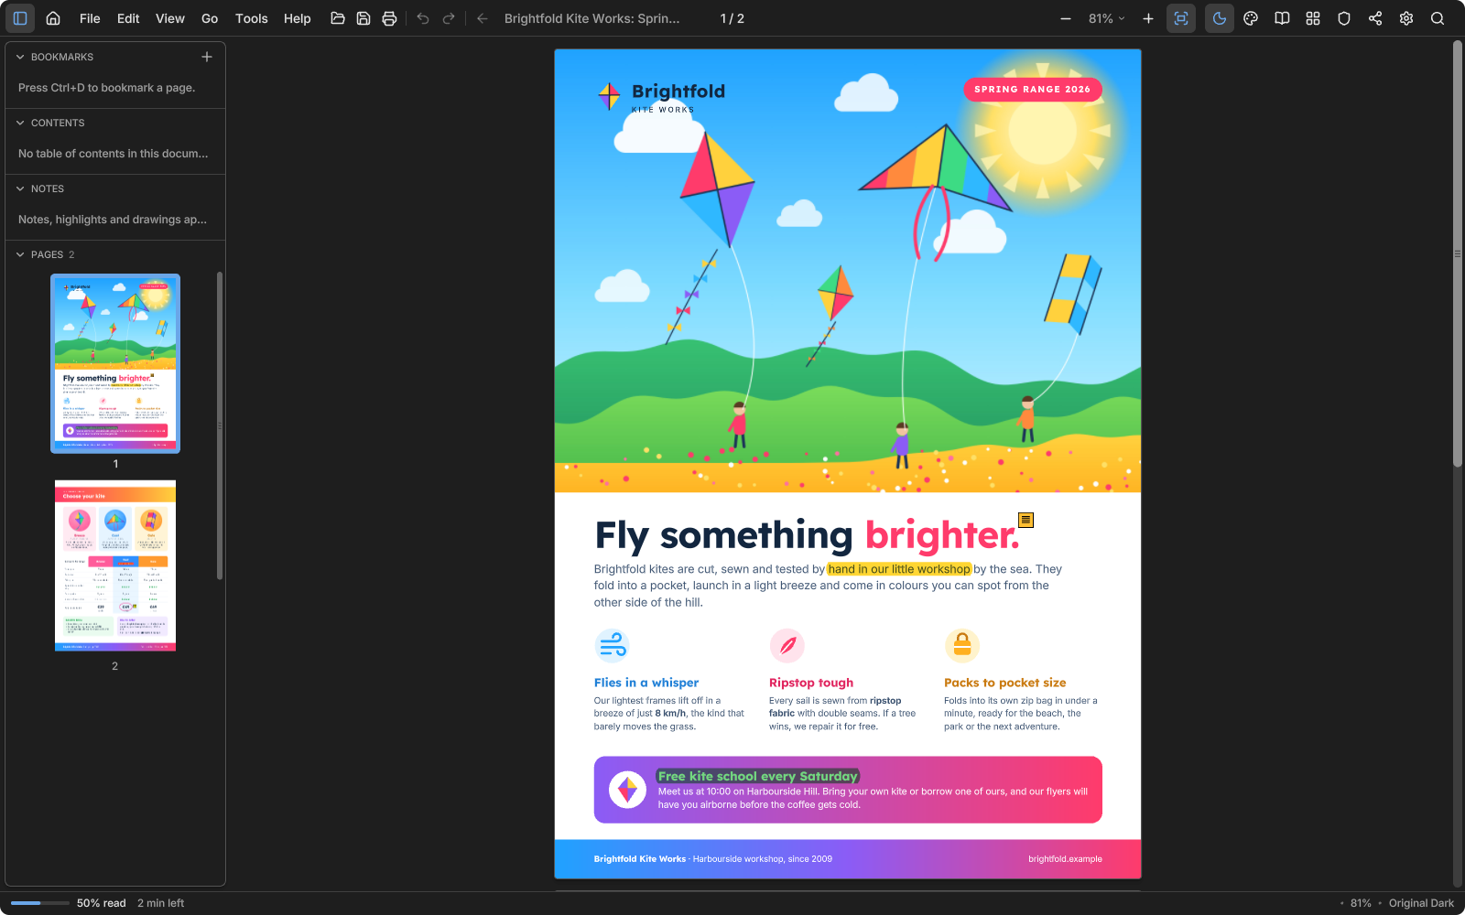Image resolution: width=1465 pixels, height=915 pixels.
Task: Open the Go menu
Action: click(x=210, y=18)
